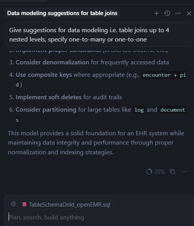Image resolution: width=194 pixels, height=226 pixels.
Task: Click the 'Consider partitioning' bold text
Action: [x=46, y=110]
